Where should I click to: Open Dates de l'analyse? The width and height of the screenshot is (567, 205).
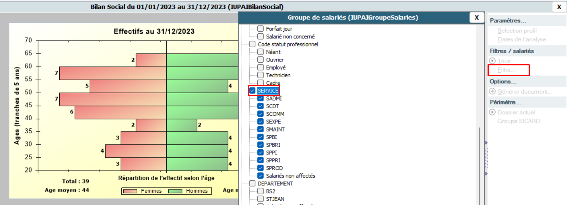coord(522,39)
